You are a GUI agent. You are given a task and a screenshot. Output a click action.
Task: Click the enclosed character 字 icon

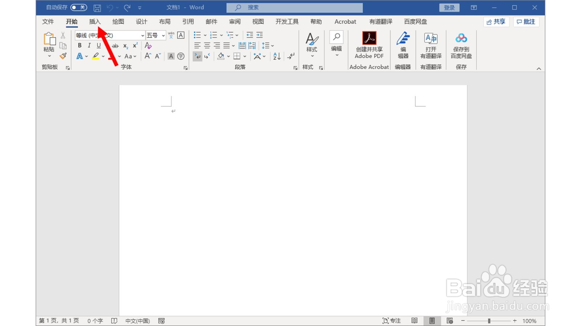[x=181, y=56]
